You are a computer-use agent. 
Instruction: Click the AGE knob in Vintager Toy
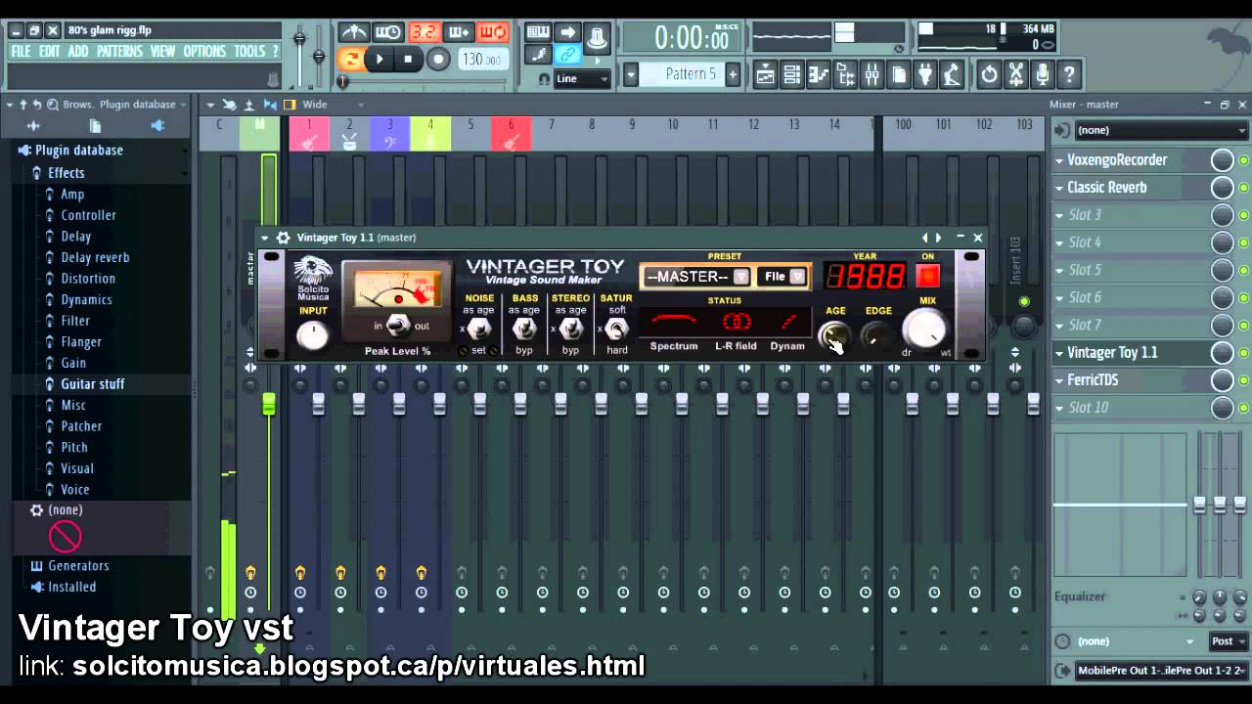833,335
